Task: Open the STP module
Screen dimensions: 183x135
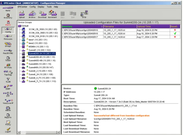Action: point(8,94)
